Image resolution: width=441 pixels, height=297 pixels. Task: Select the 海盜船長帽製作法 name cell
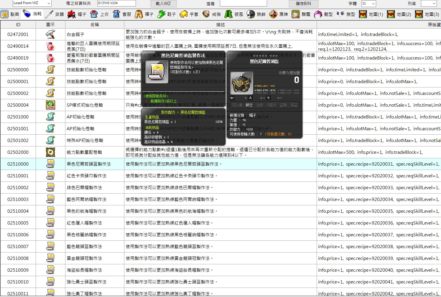tap(95, 270)
